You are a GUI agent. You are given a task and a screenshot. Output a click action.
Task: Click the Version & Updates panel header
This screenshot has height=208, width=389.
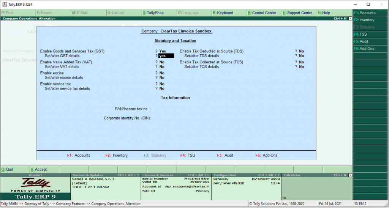pyautogui.click(x=106, y=175)
